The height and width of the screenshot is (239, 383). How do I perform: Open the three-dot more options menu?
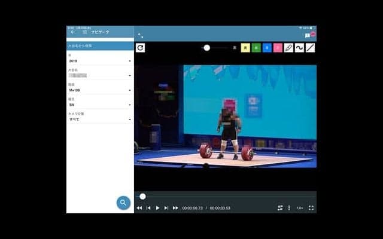pyautogui.click(x=289, y=208)
